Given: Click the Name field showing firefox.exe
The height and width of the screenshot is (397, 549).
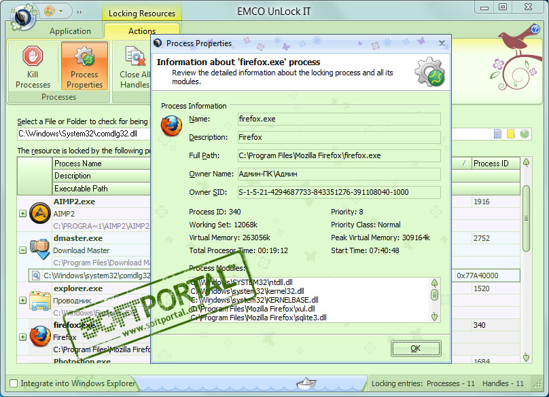Looking at the screenshot, I should (339, 119).
